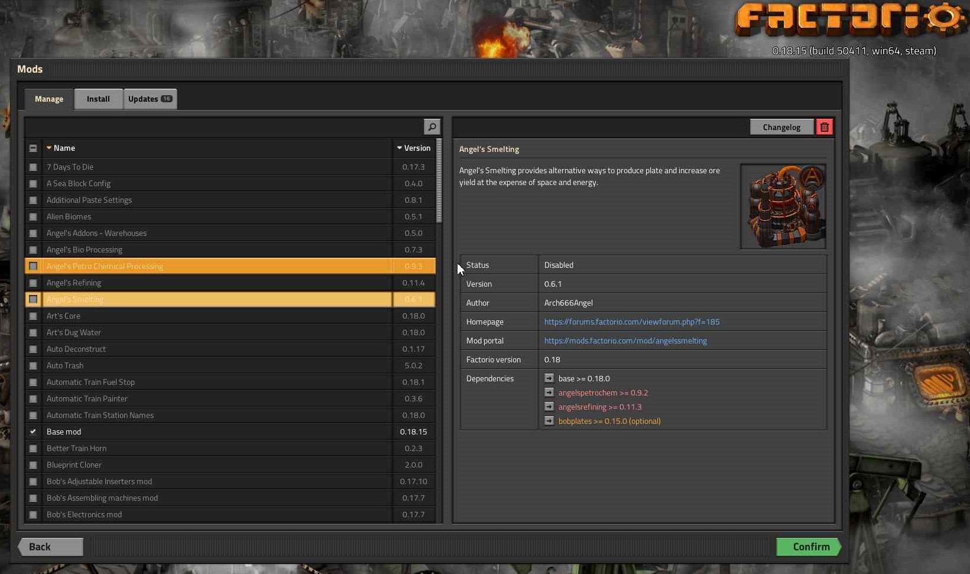Image resolution: width=970 pixels, height=574 pixels.
Task: Jump to angelspetrochem dependency via arrow icon
Action: click(x=549, y=393)
